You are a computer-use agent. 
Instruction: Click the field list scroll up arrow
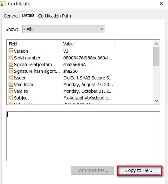click(156, 44)
